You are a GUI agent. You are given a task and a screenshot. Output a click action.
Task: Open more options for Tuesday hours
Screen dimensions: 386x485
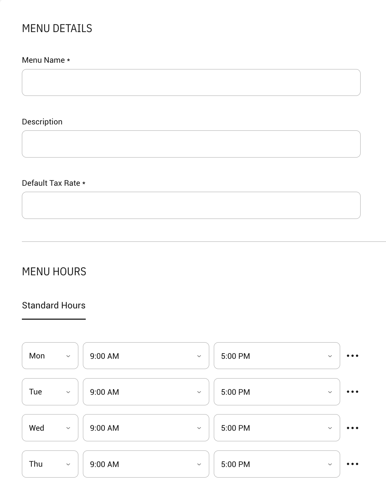click(352, 392)
